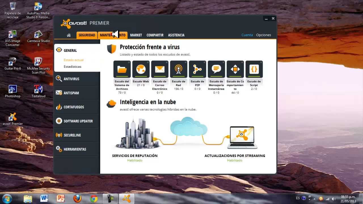Open Windows Explorer folder on taskbar

click(28, 198)
